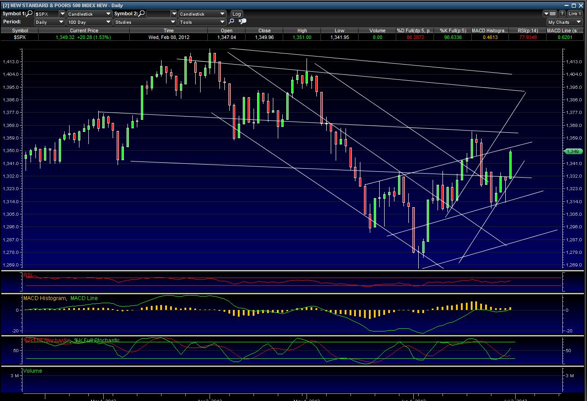This screenshot has height=401, width=587.
Task: Open the Symbol 1 Candlestick chart type dropdown
Action: 89,14
